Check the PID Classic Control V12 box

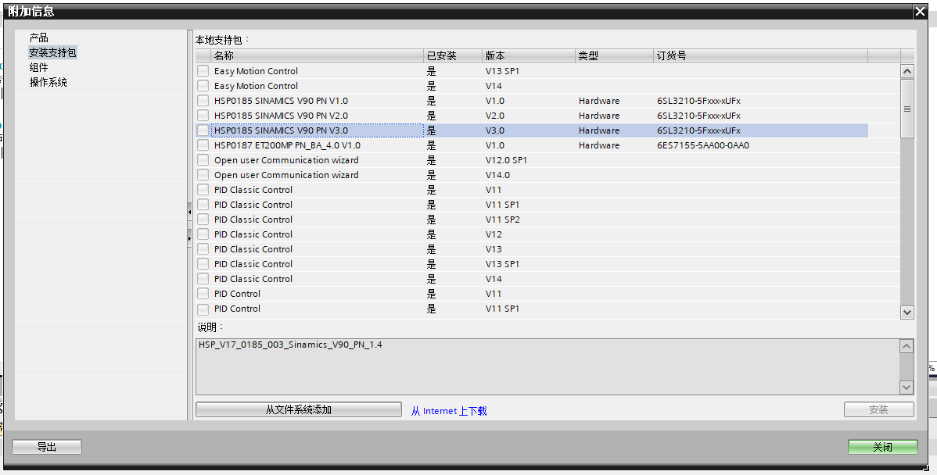[203, 234]
